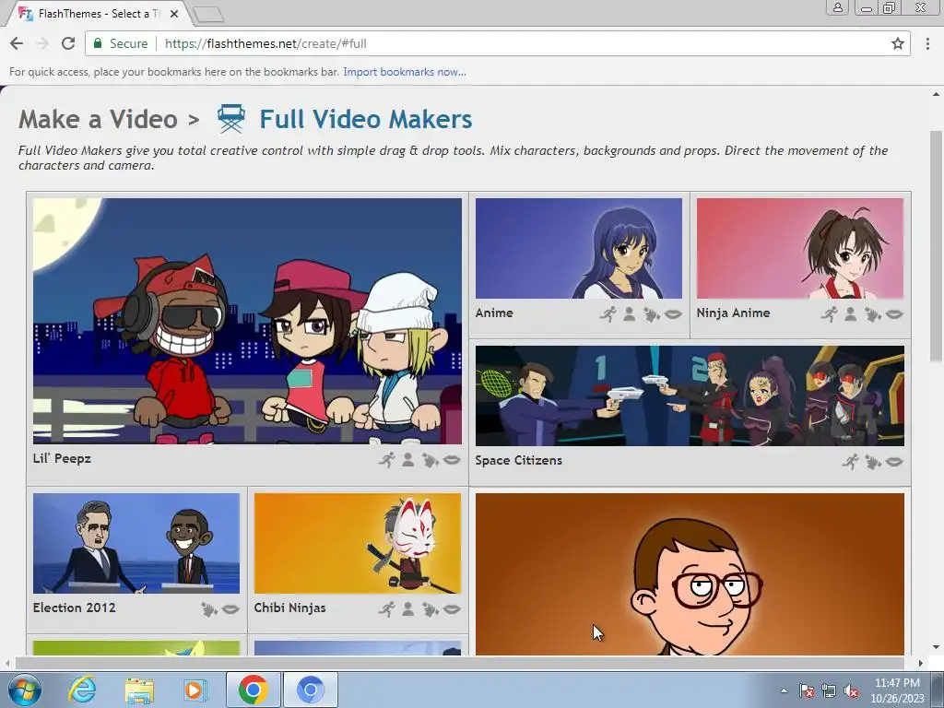Close the FlashThemes tab
Image resolution: width=944 pixels, height=708 pixels.
tap(174, 13)
